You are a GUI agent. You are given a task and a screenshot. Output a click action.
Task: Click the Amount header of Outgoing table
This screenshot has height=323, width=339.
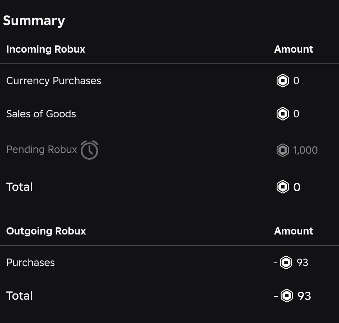click(x=293, y=231)
